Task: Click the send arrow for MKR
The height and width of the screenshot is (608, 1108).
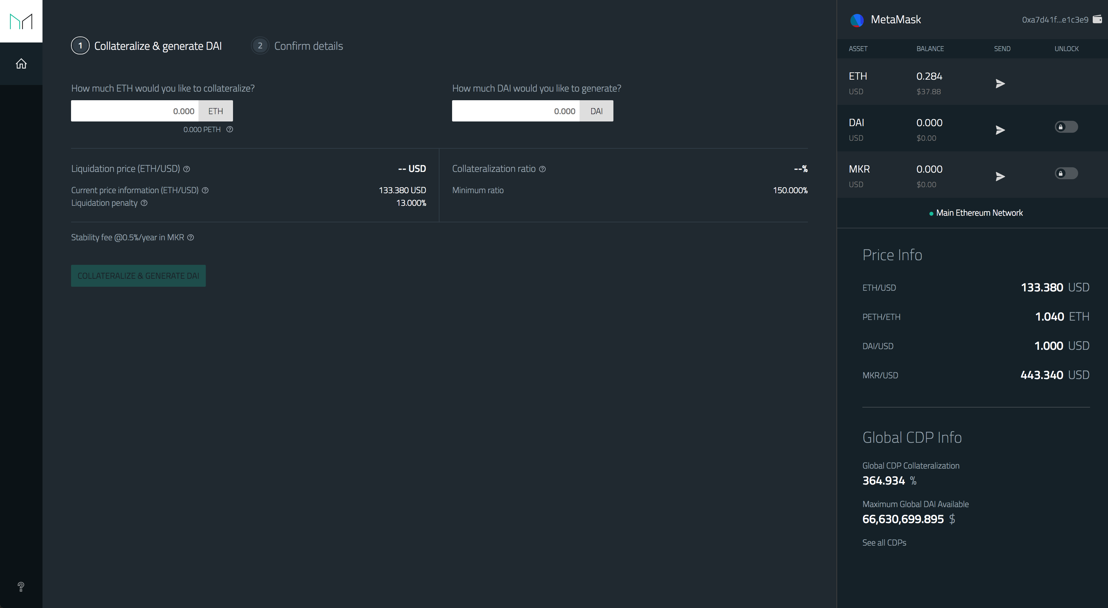Action: 1000,176
